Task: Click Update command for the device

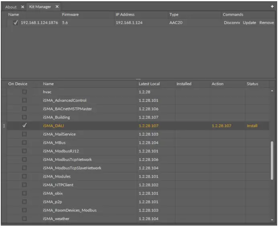Action: [249, 22]
